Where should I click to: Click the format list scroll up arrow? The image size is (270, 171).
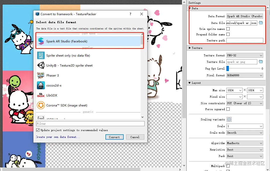pyautogui.click(x=142, y=34)
